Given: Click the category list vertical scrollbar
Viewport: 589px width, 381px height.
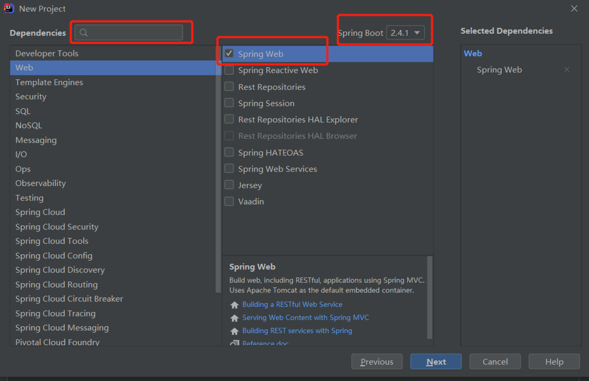Looking at the screenshot, I should [x=219, y=169].
